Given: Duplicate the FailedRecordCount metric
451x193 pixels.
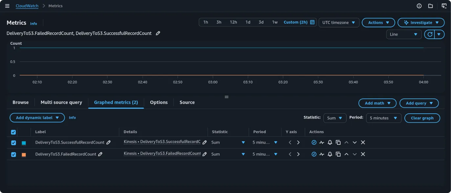Looking at the screenshot, I should tap(338, 154).
